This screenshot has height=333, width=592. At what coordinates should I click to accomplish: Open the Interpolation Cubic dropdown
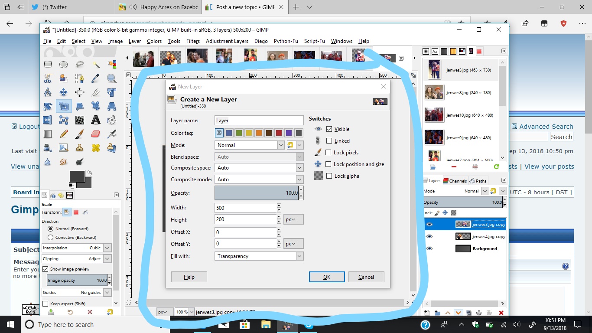(77, 248)
